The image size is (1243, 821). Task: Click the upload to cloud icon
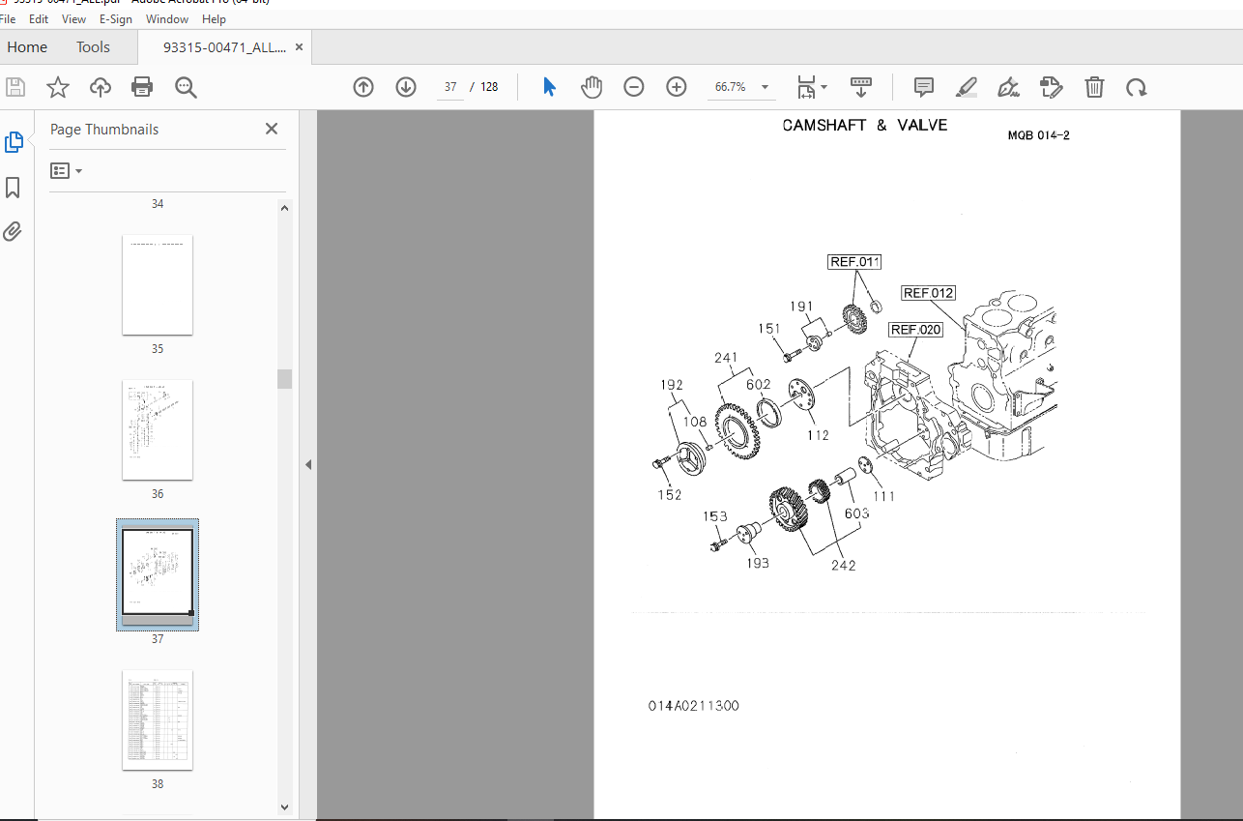[101, 87]
